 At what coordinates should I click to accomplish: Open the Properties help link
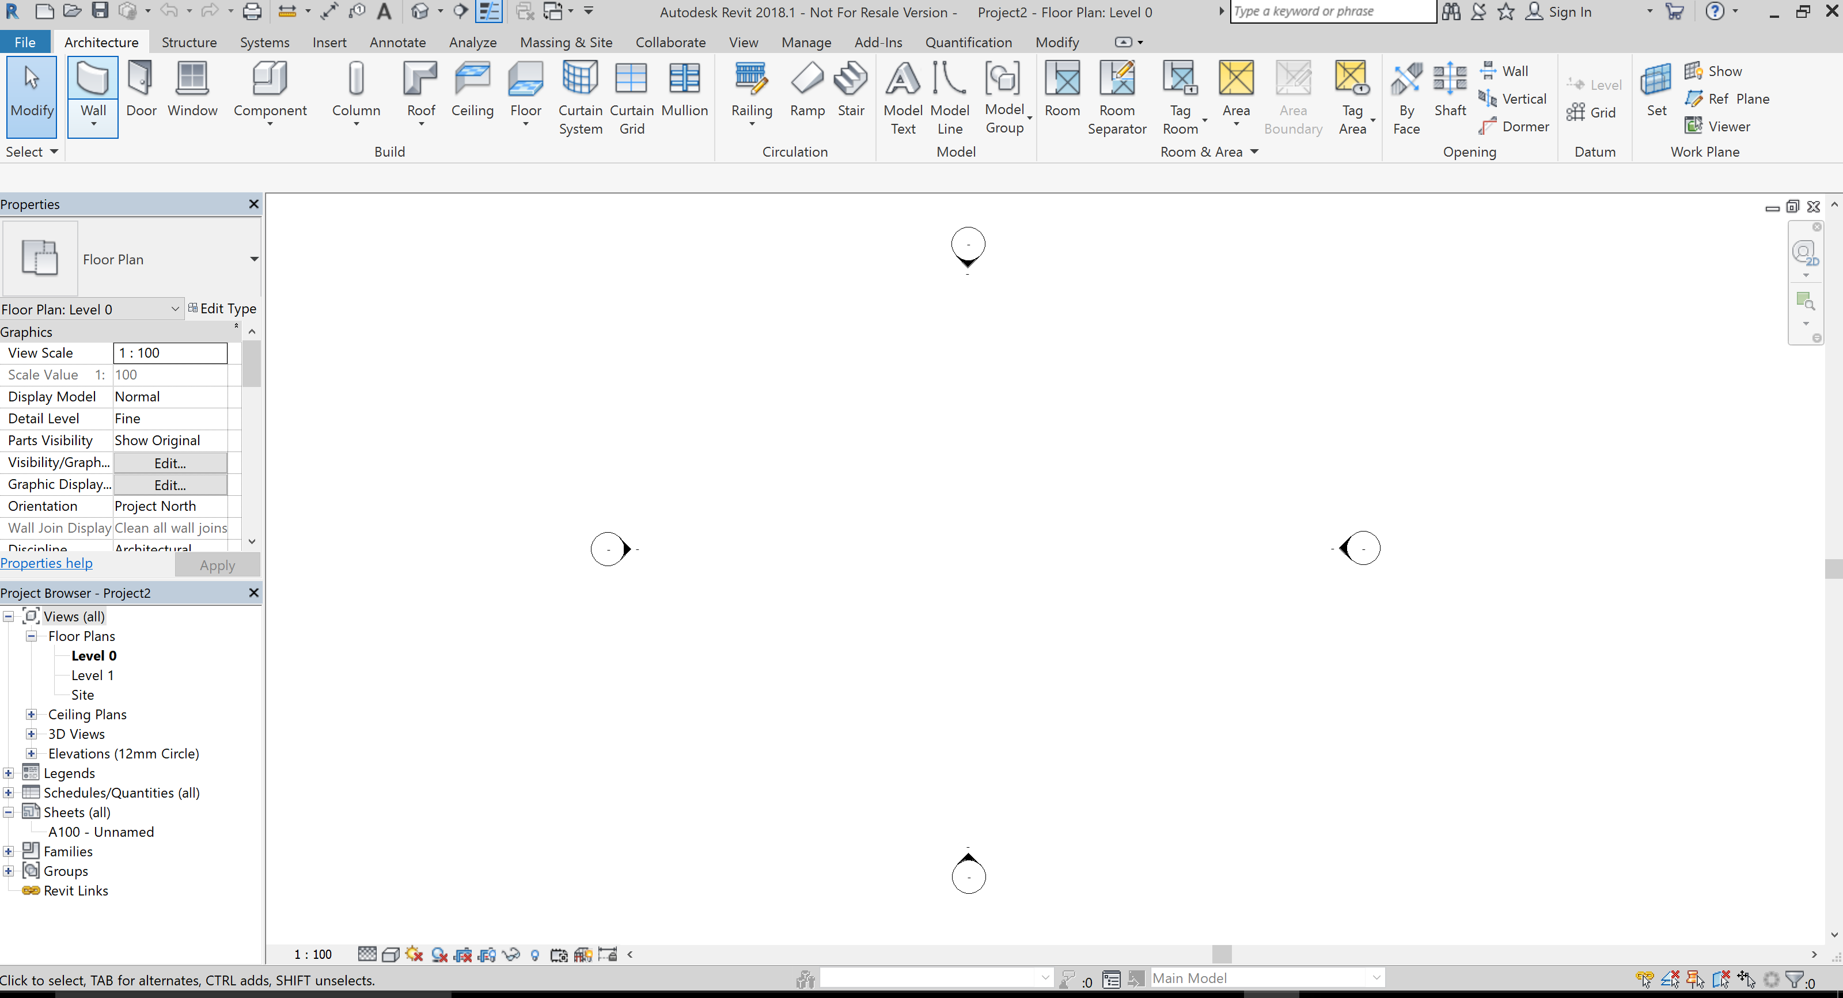tap(47, 563)
